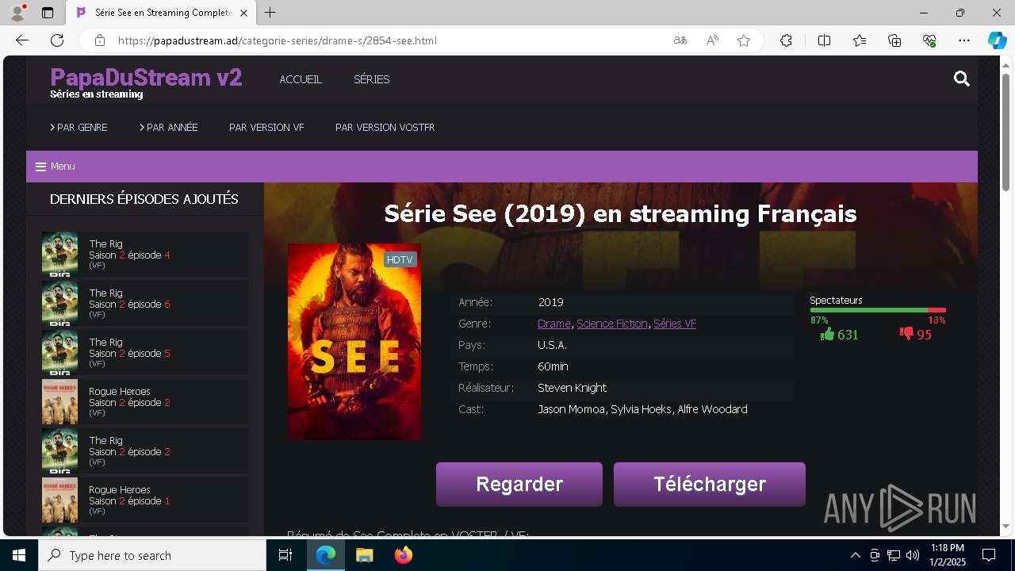
Task: Close the Série See tab
Action: (x=244, y=13)
